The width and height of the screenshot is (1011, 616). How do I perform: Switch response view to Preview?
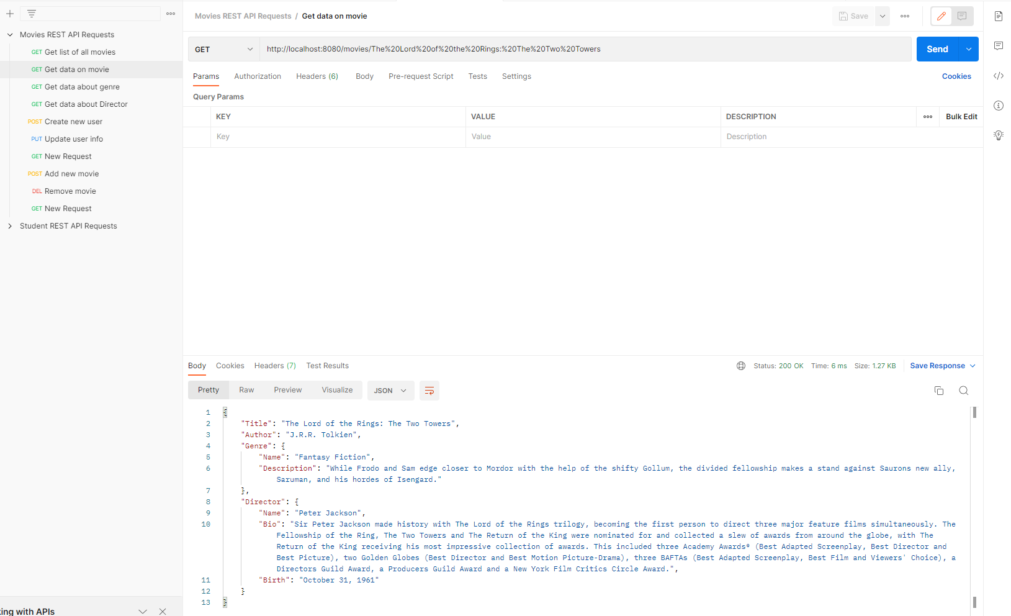[x=288, y=390]
